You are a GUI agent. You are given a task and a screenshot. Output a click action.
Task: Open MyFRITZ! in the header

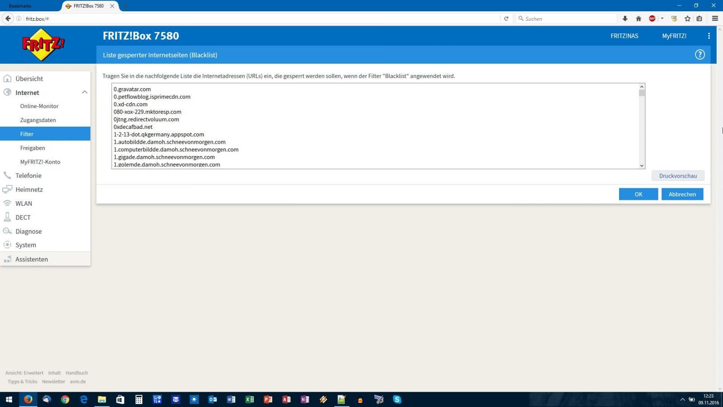point(674,36)
